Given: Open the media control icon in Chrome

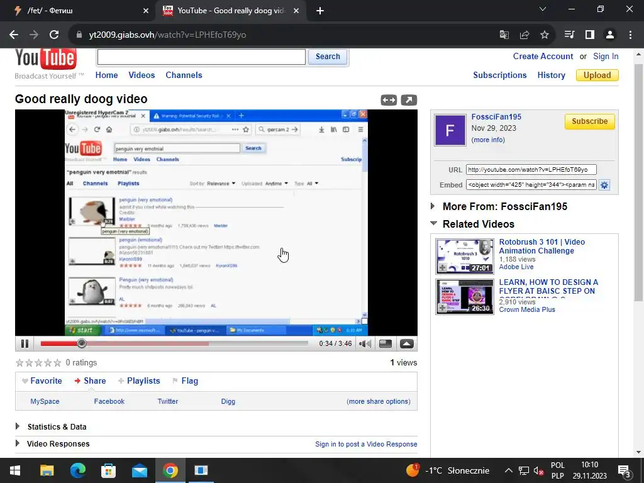Looking at the screenshot, I should [569, 35].
